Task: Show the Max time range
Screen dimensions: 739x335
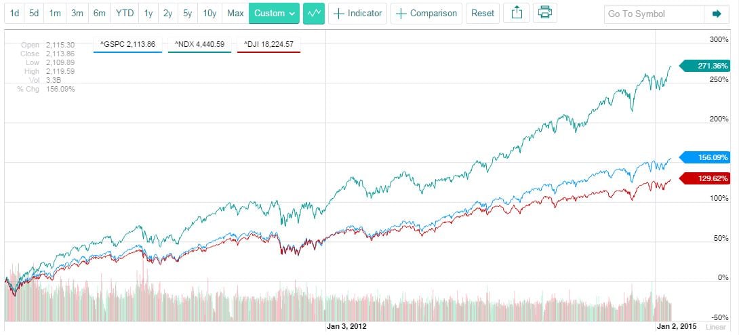Action: click(x=235, y=14)
